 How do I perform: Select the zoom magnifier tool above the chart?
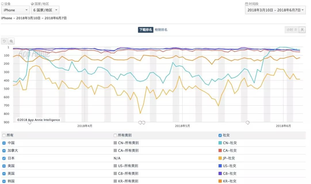11,41
